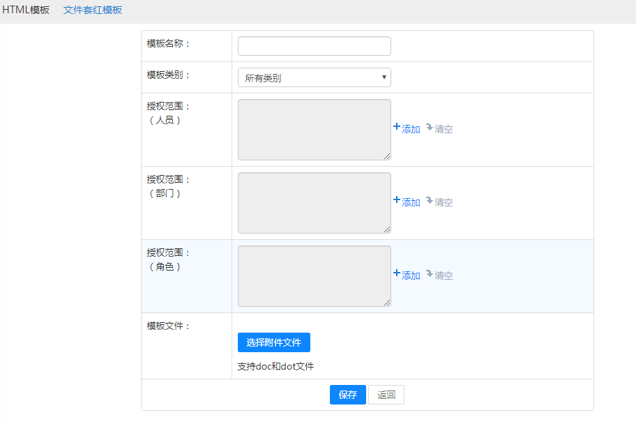The width and height of the screenshot is (636, 424).
Task: Click the 清空 arrow icon for 角色
Action: click(430, 273)
